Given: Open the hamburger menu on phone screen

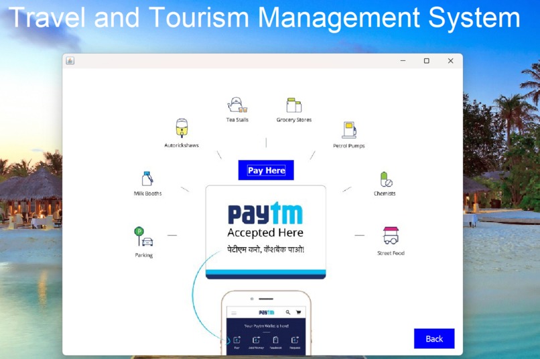Looking at the screenshot, I should (x=234, y=313).
